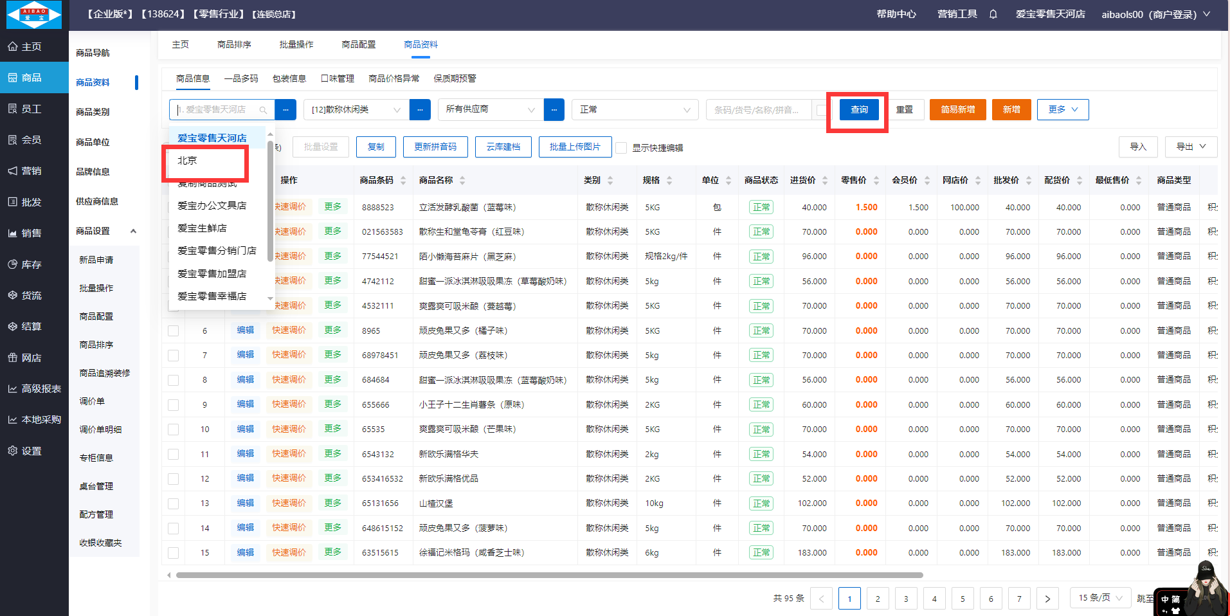Click the 条码/货号/名称/拼音 search field

tap(759, 110)
